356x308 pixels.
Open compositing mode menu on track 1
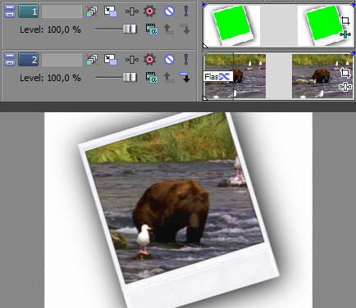(x=152, y=29)
